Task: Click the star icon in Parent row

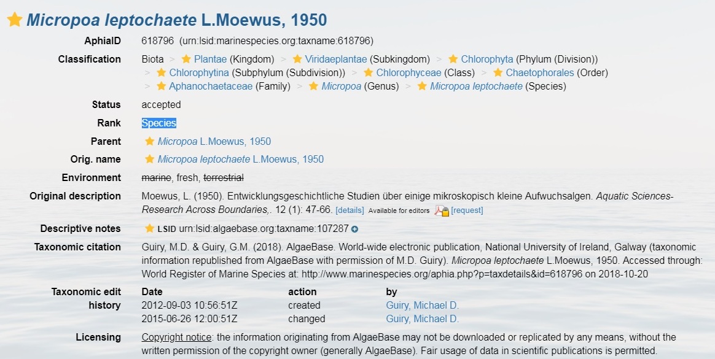Action: pos(149,141)
